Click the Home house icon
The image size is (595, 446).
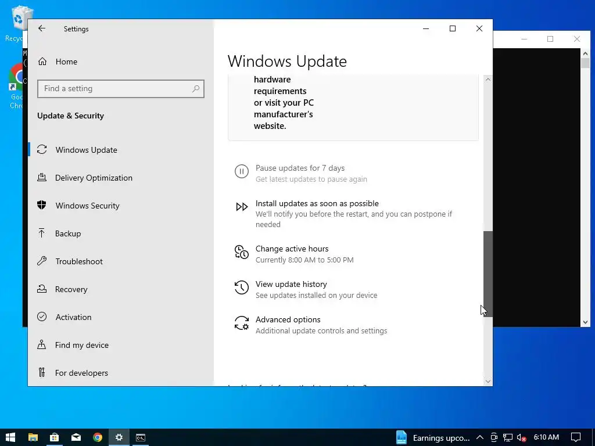pyautogui.click(x=42, y=61)
